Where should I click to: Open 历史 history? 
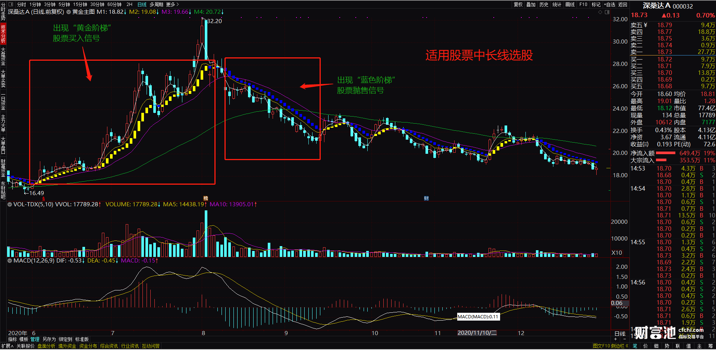[x=544, y=4]
